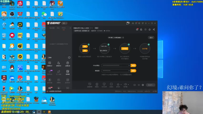Click the orange Douyu icon on the taskbar
The image size is (203, 114).
(49, 112)
